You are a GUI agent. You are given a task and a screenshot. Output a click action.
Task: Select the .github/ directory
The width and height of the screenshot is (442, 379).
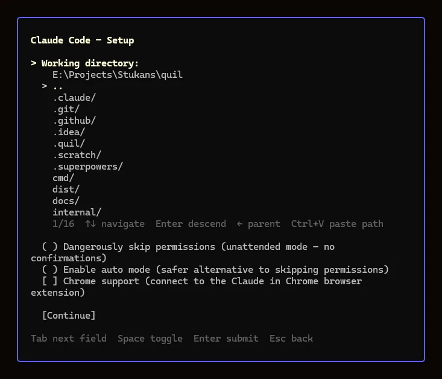74,121
